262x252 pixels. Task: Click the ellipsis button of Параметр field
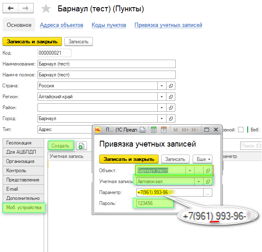208,193
